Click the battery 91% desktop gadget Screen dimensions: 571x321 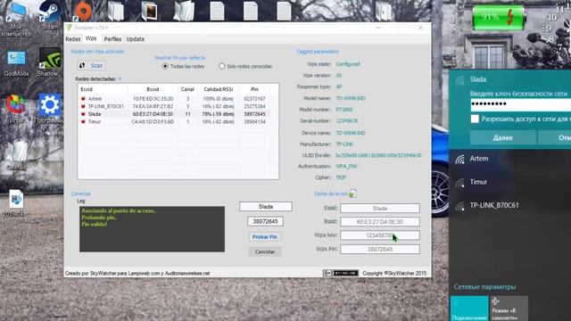click(499, 17)
